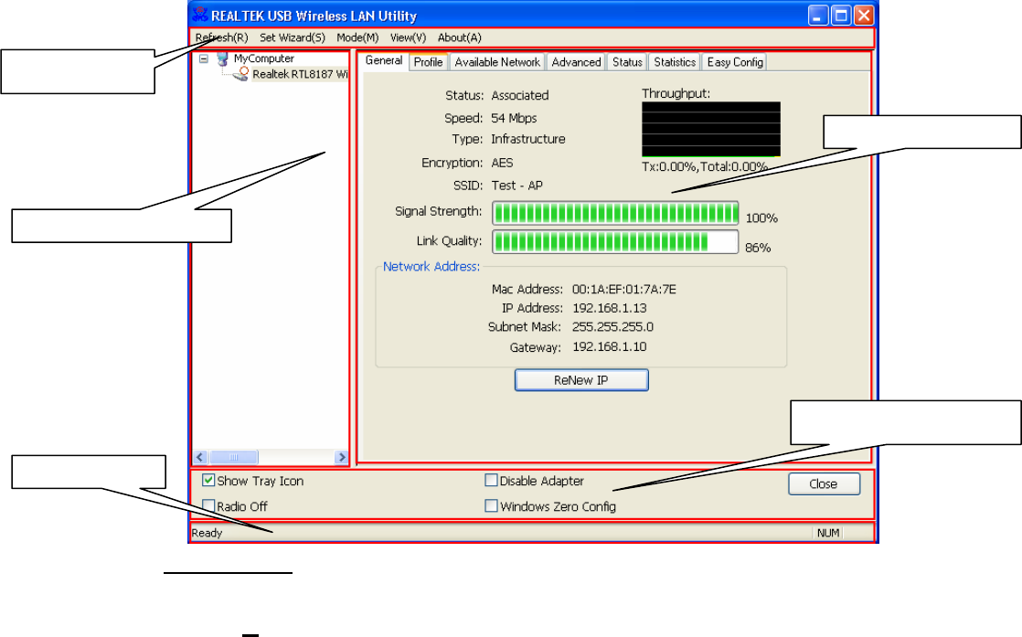Click the 100% signal strength value
This screenshot has height=637, width=1022.
coord(761,218)
